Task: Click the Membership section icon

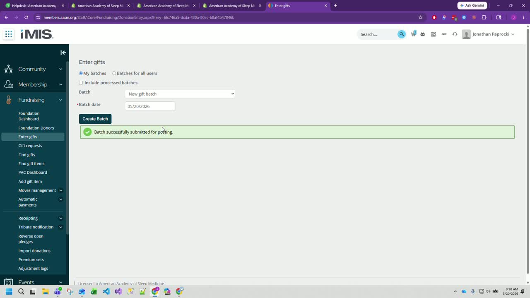Action: pos(9,84)
